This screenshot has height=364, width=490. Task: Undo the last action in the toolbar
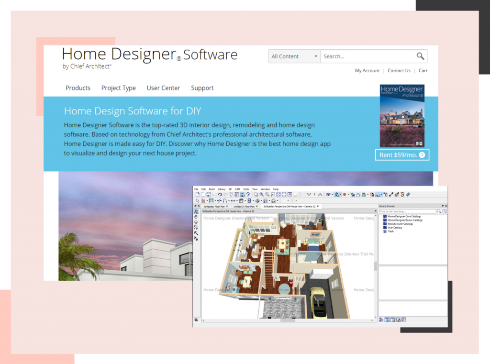[220, 193]
